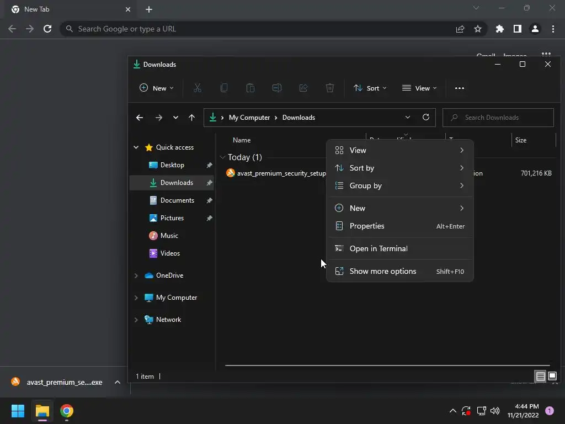Viewport: 565px width, 424px height.
Task: Collapse the Quick access tree node
Action: tap(136, 147)
